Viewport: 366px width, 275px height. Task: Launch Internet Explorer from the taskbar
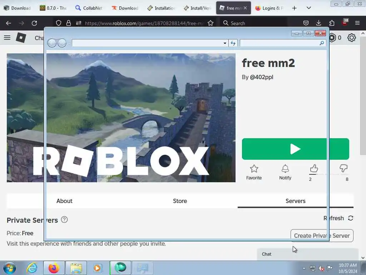click(32, 268)
